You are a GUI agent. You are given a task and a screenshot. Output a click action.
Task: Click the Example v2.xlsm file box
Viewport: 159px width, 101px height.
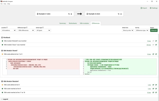pos(104,14)
